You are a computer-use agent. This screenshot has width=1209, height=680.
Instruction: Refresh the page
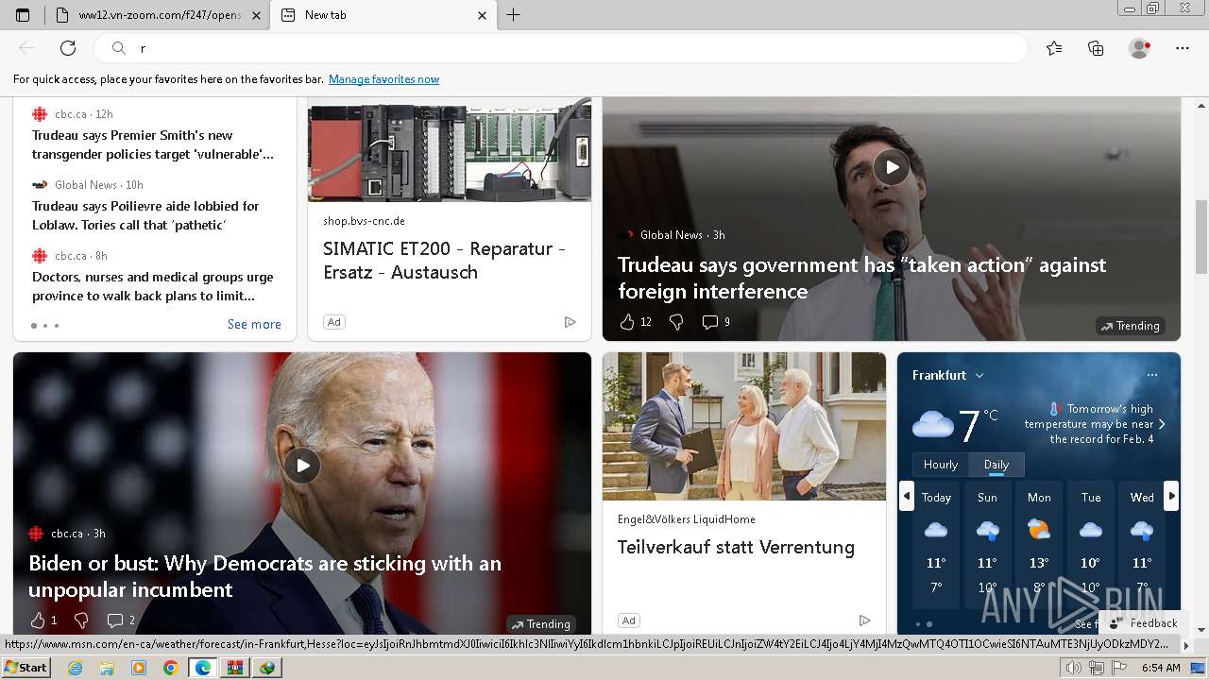[x=68, y=48]
